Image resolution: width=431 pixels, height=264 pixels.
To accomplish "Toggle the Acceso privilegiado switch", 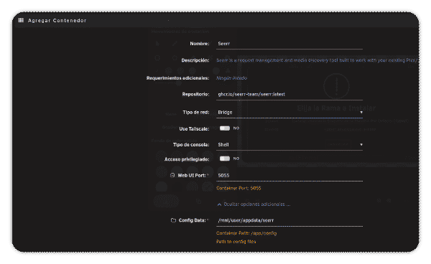I will coord(225,159).
